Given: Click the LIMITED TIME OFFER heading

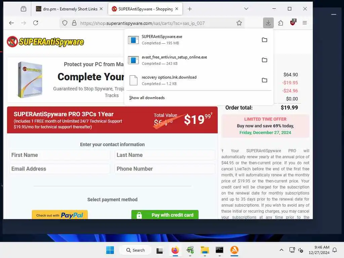Looking at the screenshot, I should click(x=265, y=119).
